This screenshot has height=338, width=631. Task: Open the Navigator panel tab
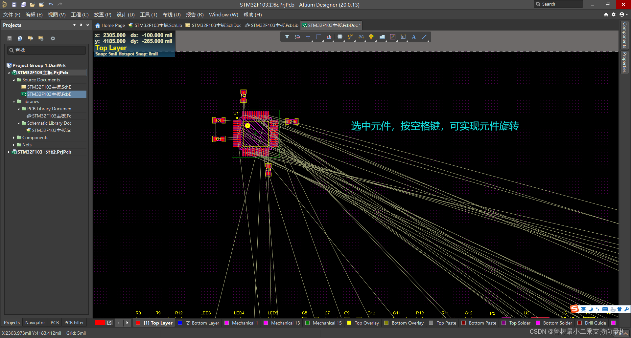[35, 323]
